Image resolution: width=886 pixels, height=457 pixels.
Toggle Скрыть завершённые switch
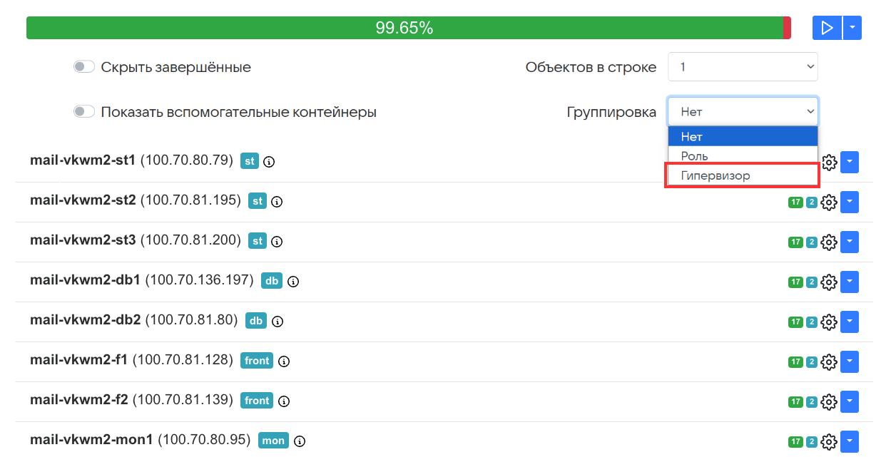point(84,67)
